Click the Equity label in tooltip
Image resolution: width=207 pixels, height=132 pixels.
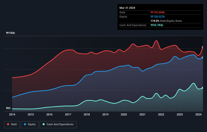click(123, 17)
